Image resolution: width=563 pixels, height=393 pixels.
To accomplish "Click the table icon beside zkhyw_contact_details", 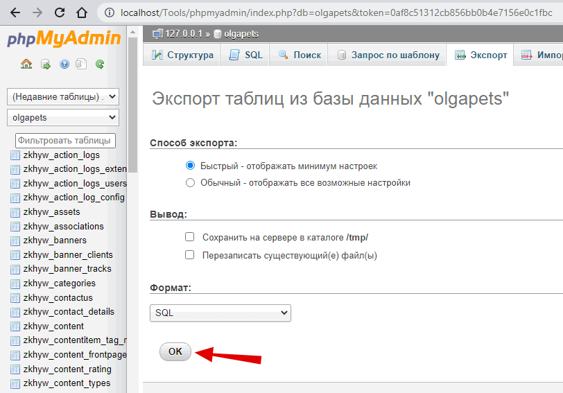I will 15,312.
